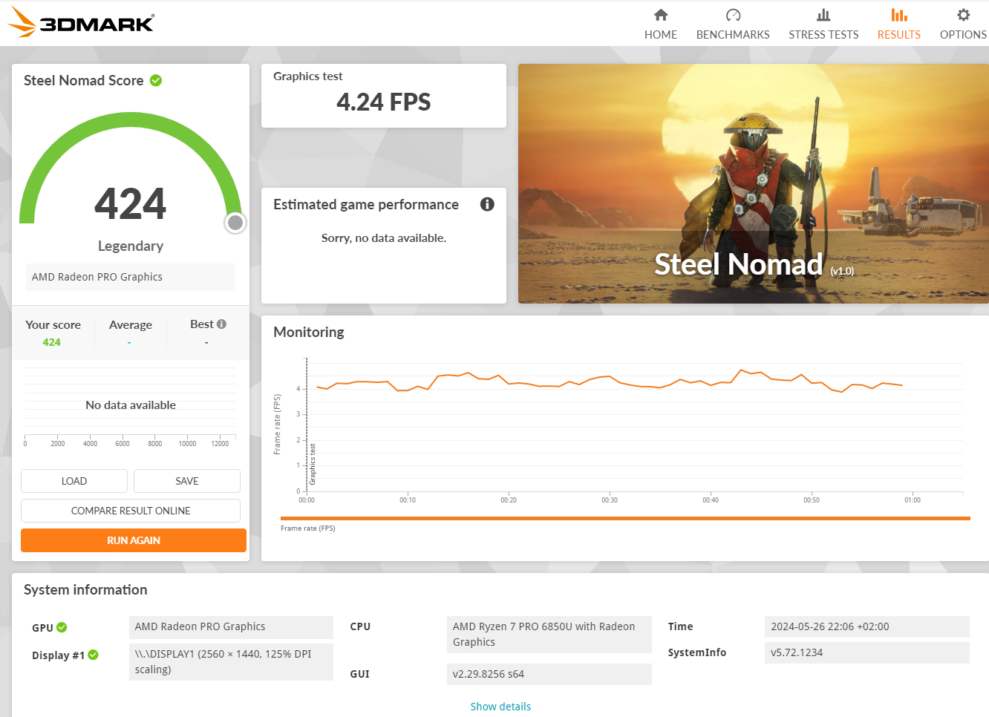Open the Home icon in the top navigation
The image size is (989, 717).
coord(661,15)
